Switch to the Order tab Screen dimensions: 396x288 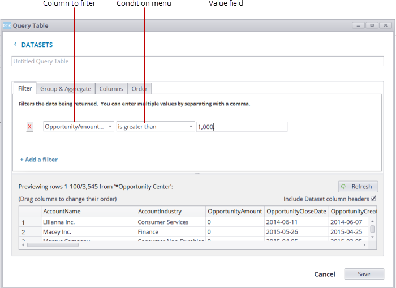pyautogui.click(x=139, y=89)
